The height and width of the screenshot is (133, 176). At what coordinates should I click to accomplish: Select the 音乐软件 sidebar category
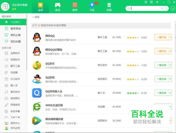pos(13,92)
